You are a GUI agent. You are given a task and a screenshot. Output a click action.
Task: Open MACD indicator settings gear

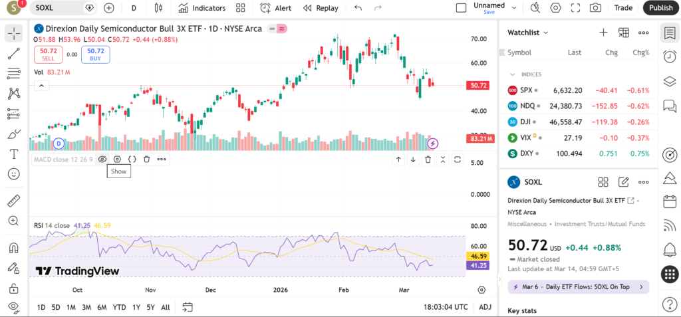[117, 159]
